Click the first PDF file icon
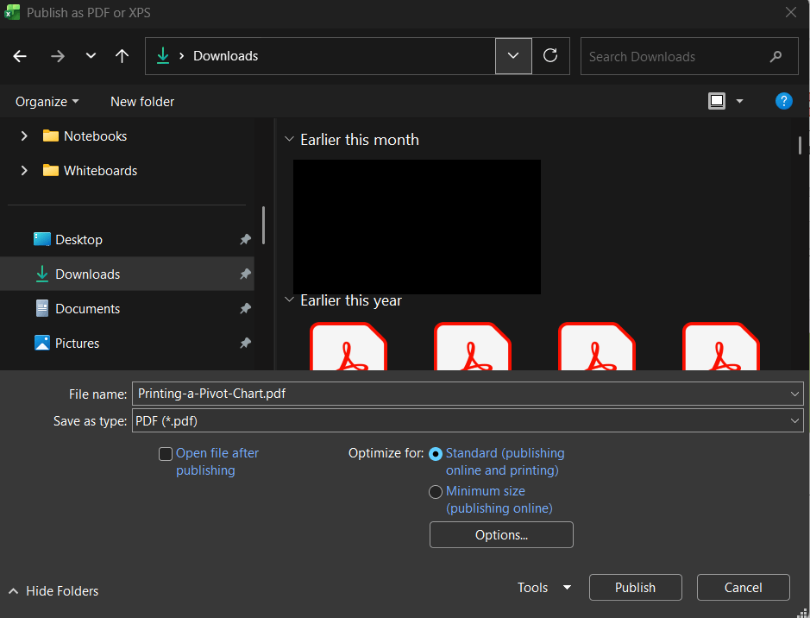Image resolution: width=810 pixels, height=618 pixels. (x=348, y=347)
